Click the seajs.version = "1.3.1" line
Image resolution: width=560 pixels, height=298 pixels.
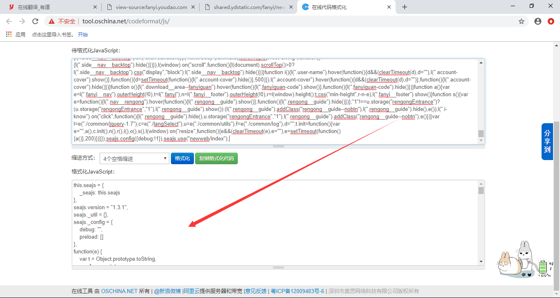(x=101, y=207)
